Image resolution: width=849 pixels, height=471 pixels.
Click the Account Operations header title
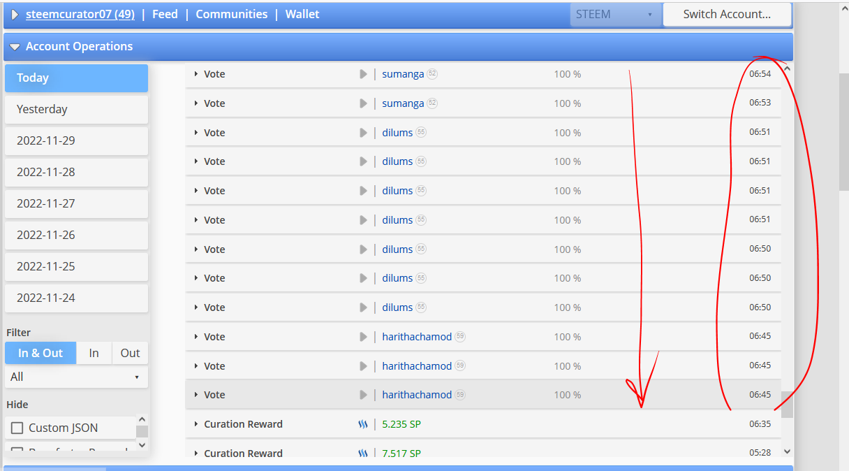[x=79, y=46]
